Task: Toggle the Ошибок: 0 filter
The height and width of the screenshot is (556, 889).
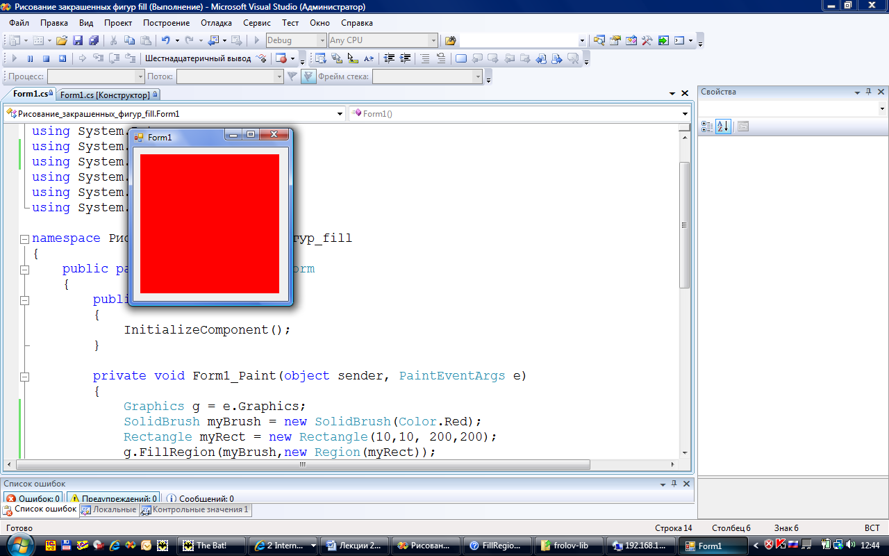Action: pyautogui.click(x=33, y=498)
